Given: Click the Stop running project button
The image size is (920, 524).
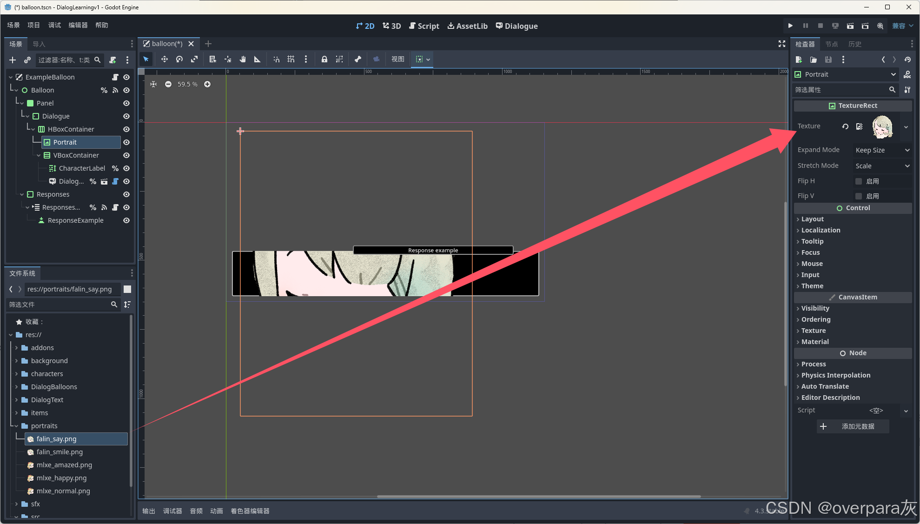Looking at the screenshot, I should point(821,26).
